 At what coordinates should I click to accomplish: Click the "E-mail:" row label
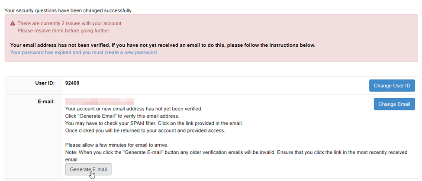click(x=45, y=101)
